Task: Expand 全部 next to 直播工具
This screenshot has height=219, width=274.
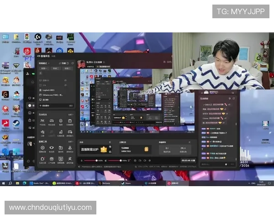Action: [x=71, y=142]
